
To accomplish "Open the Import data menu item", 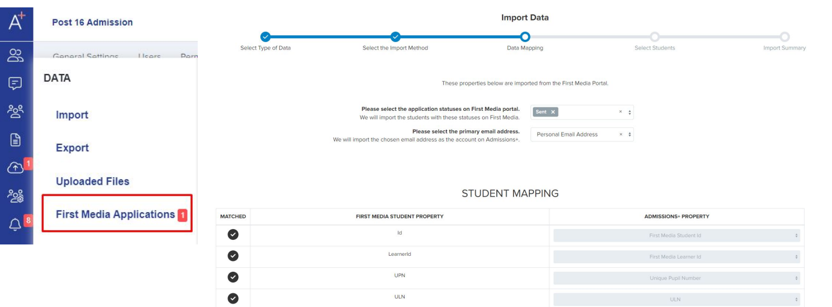I will (72, 115).
